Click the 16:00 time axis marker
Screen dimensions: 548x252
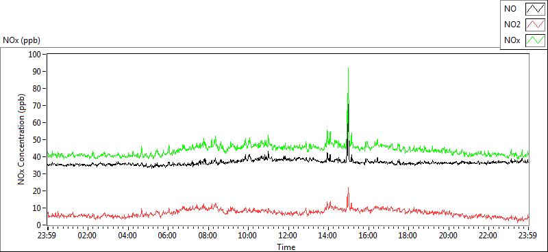coord(369,236)
